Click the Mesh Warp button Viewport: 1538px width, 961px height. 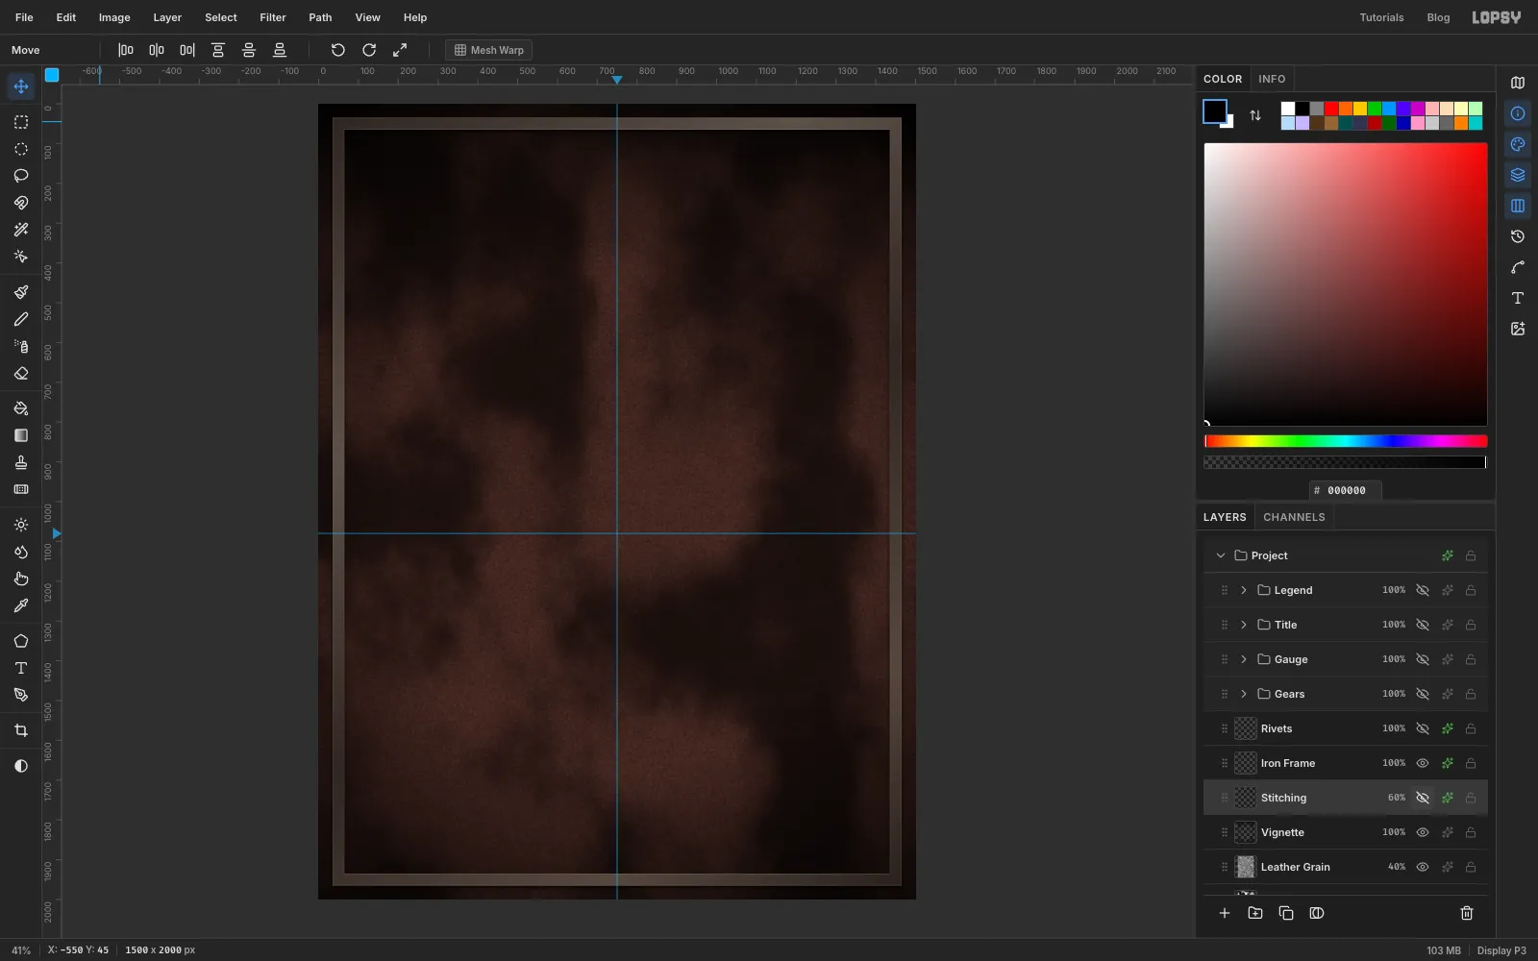pyautogui.click(x=489, y=50)
